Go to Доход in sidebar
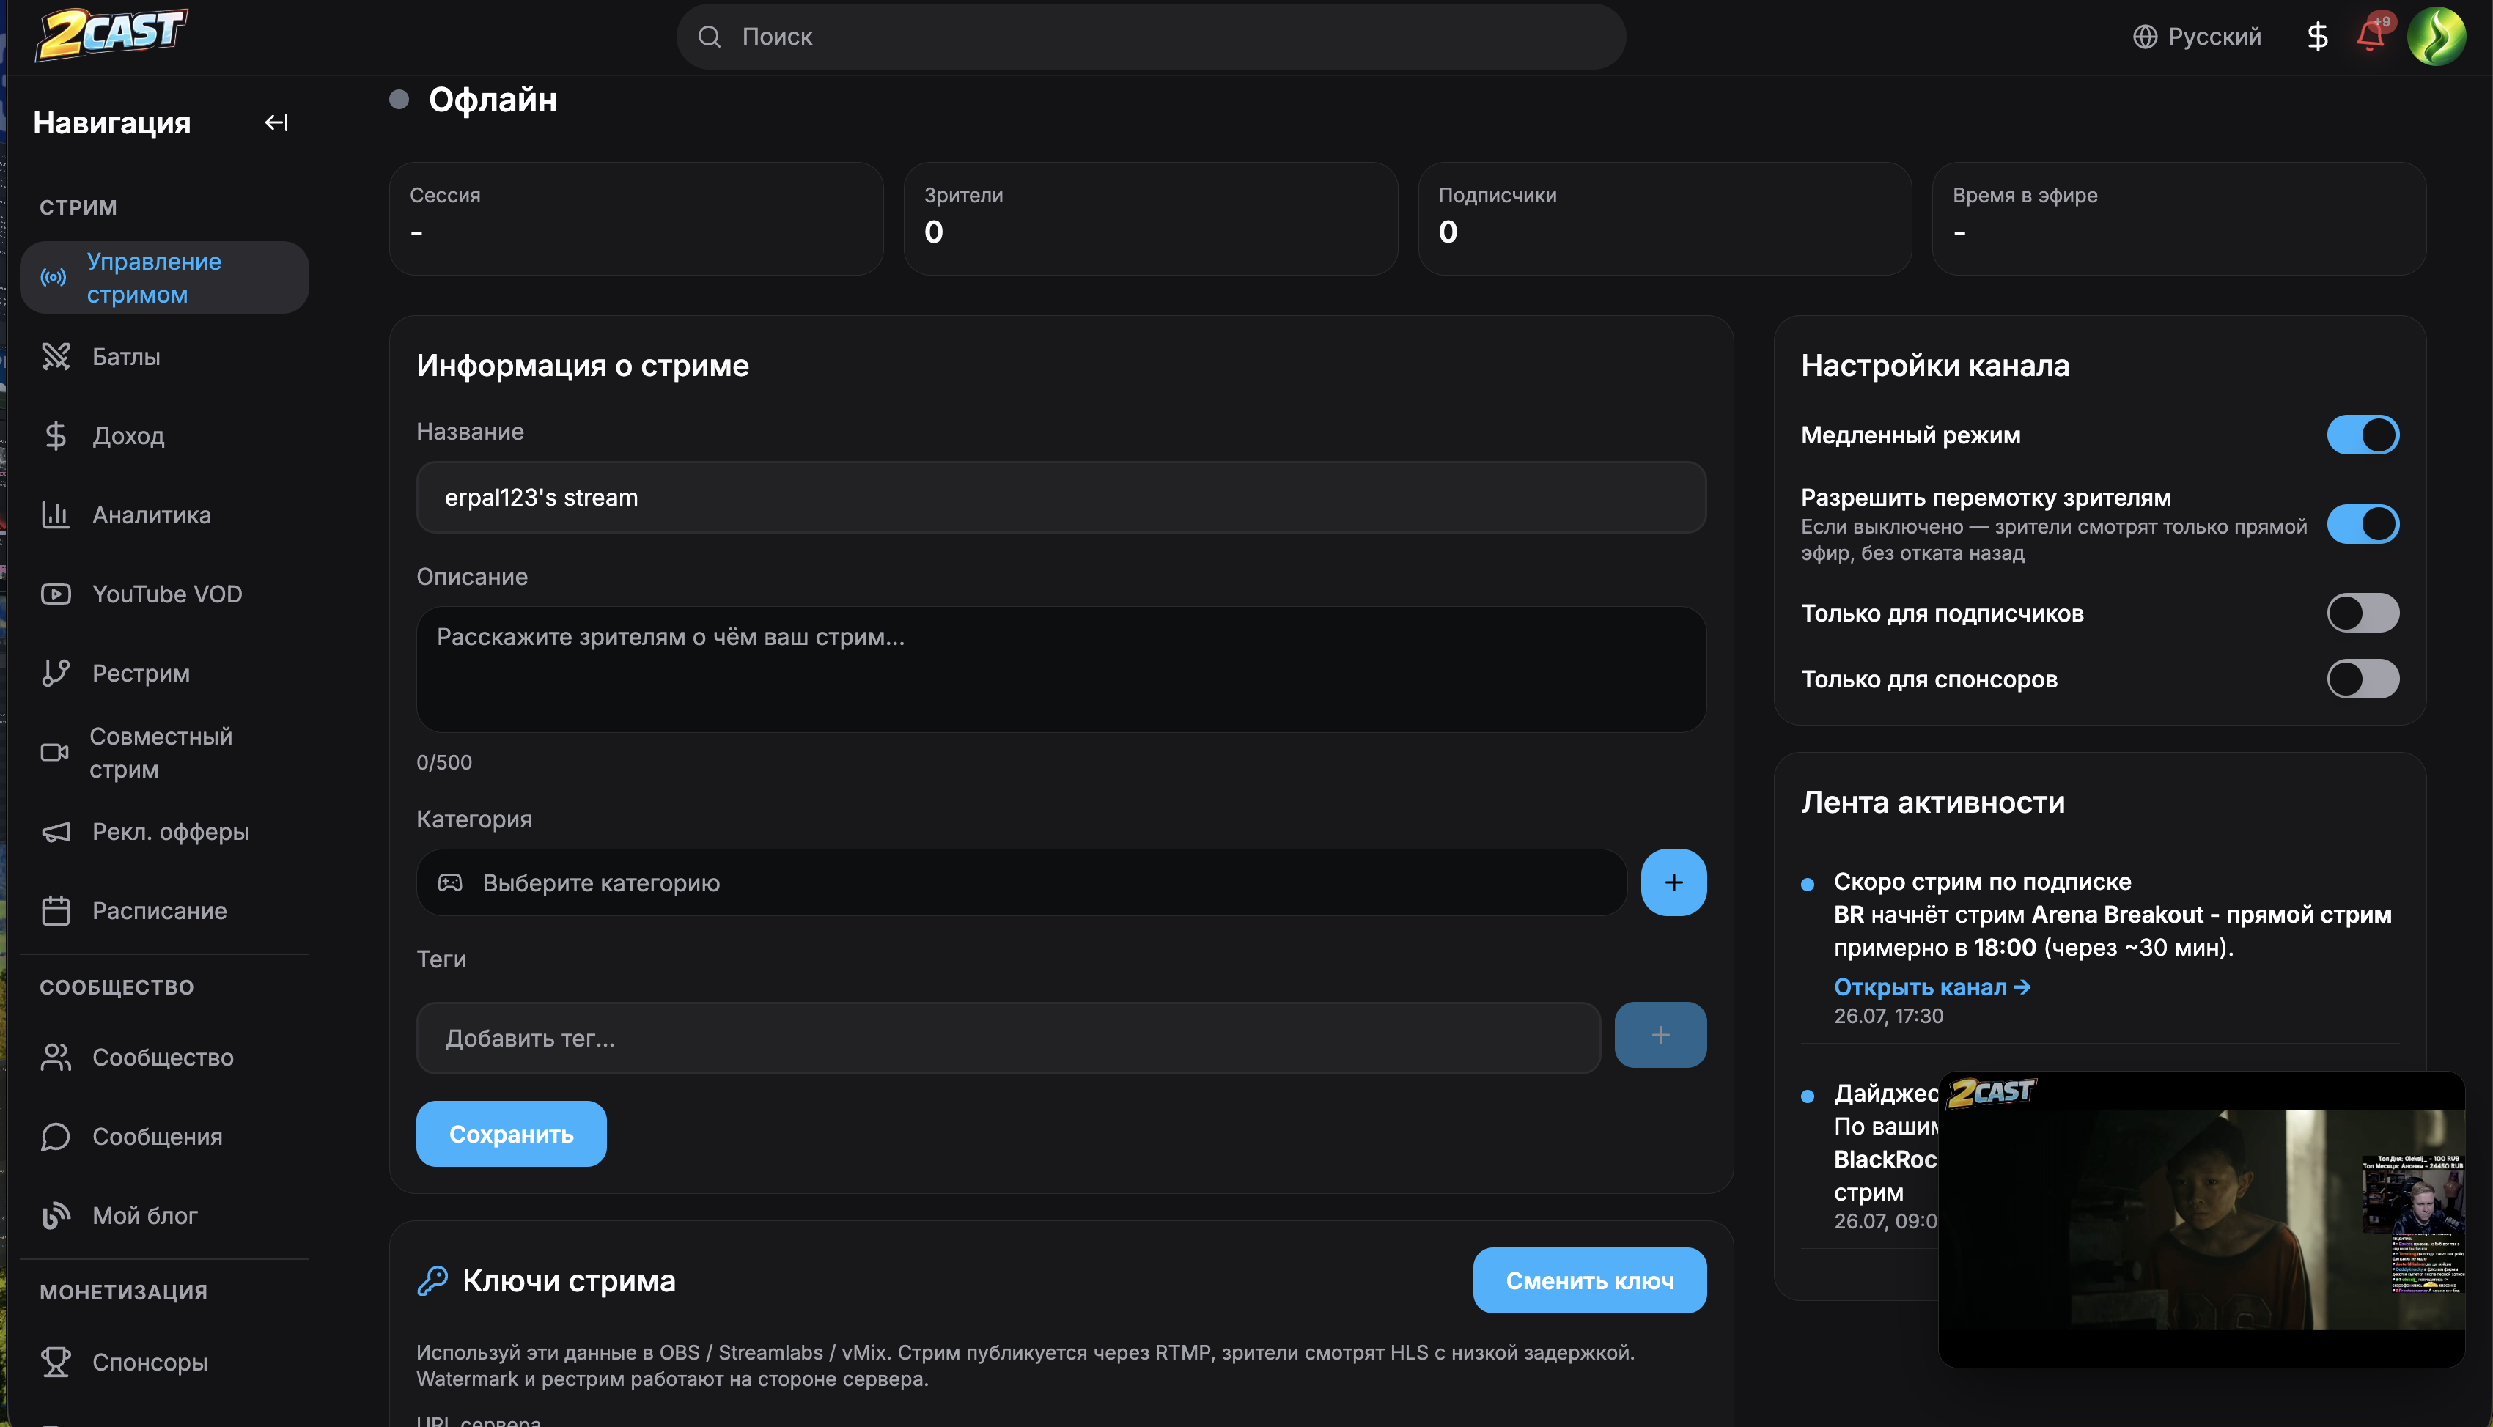 tap(163, 435)
